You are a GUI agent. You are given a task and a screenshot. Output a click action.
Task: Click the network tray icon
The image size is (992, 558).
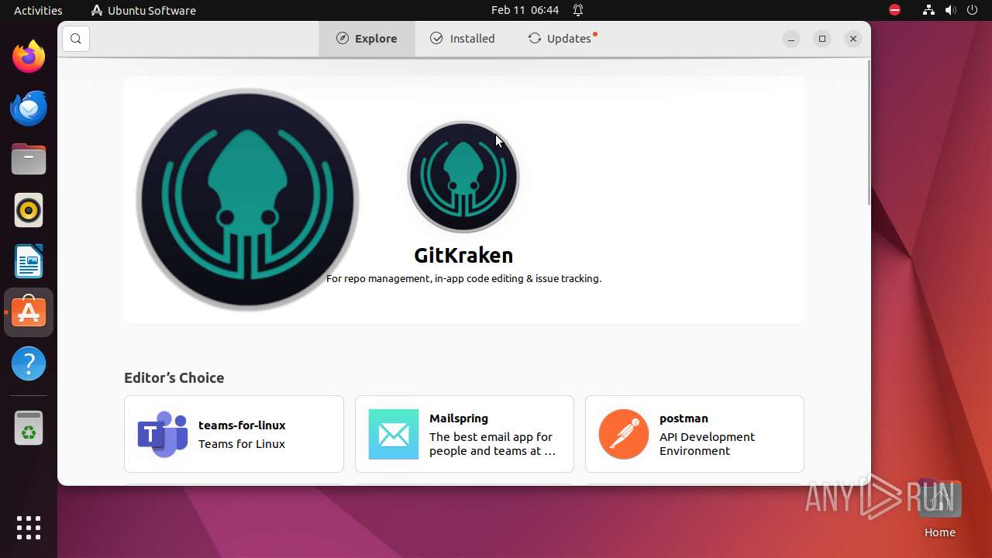928,10
